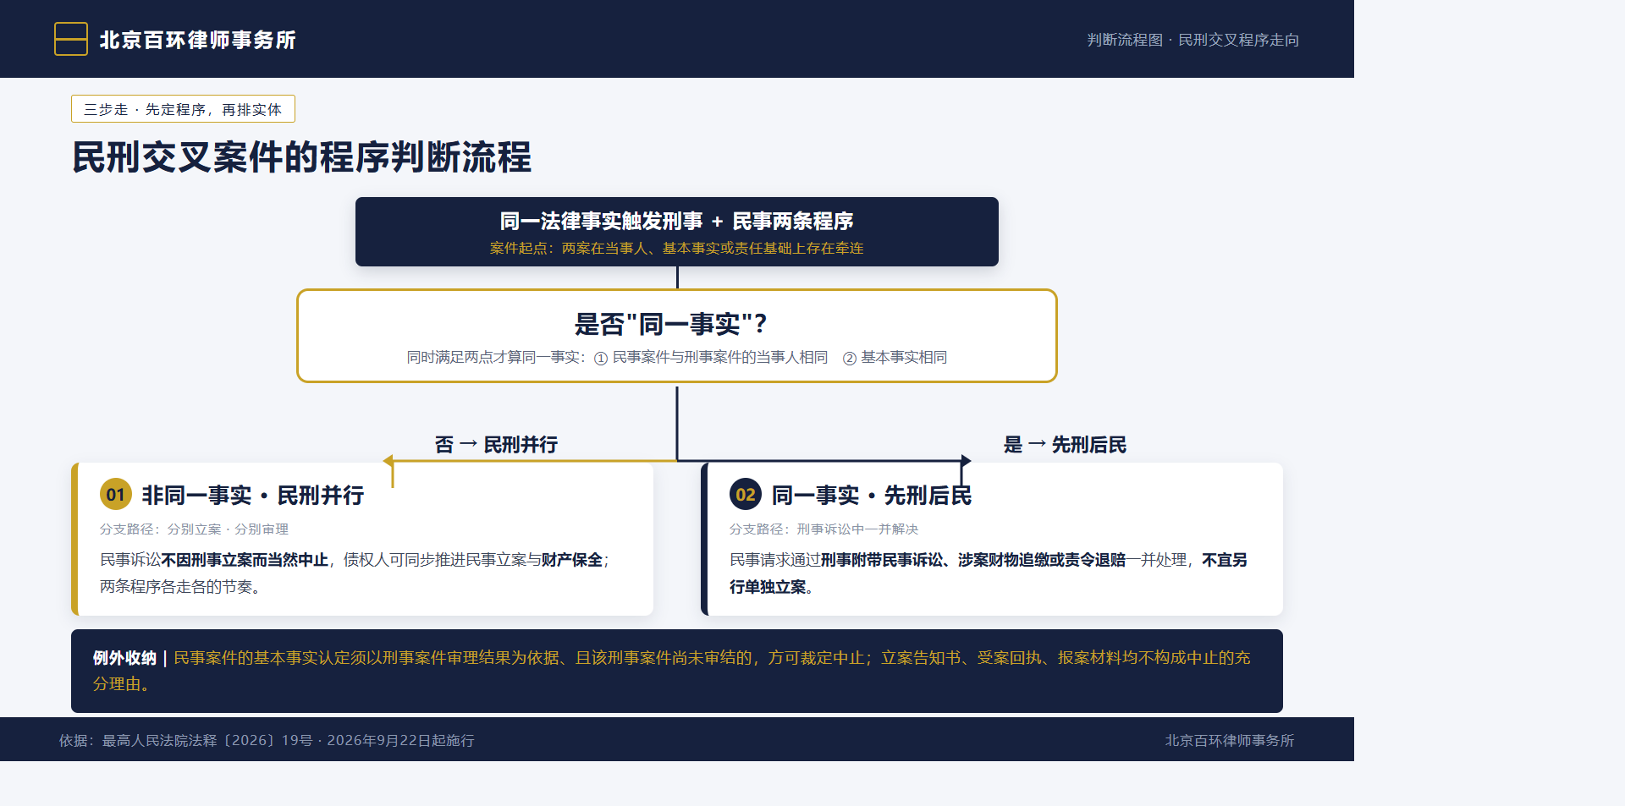
Task: Select the 同一事实 · 先刑后民 card title
Action: 872,495
